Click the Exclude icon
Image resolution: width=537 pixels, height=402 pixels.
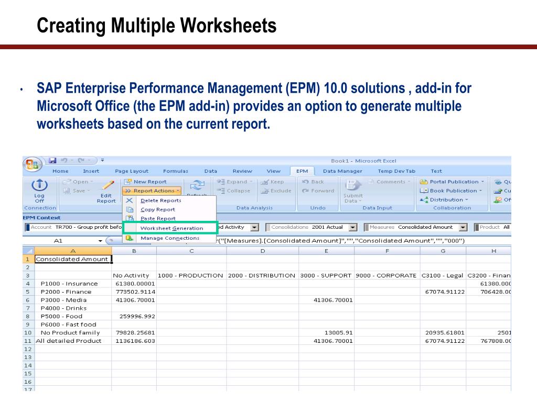tap(264, 191)
